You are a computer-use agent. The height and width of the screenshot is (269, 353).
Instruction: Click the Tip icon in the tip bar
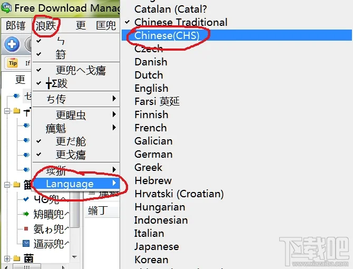[13, 63]
